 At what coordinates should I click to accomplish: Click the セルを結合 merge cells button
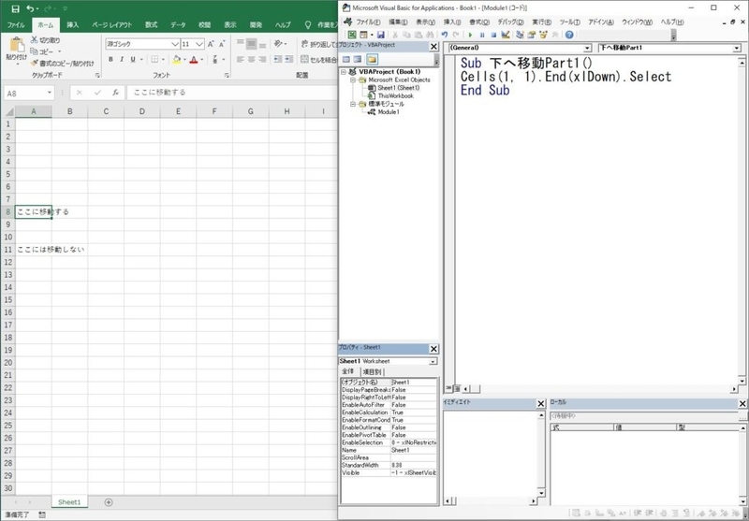pos(319,59)
